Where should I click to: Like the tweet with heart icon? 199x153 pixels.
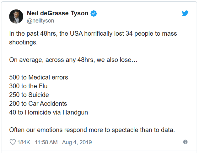pyautogui.click(x=13, y=142)
